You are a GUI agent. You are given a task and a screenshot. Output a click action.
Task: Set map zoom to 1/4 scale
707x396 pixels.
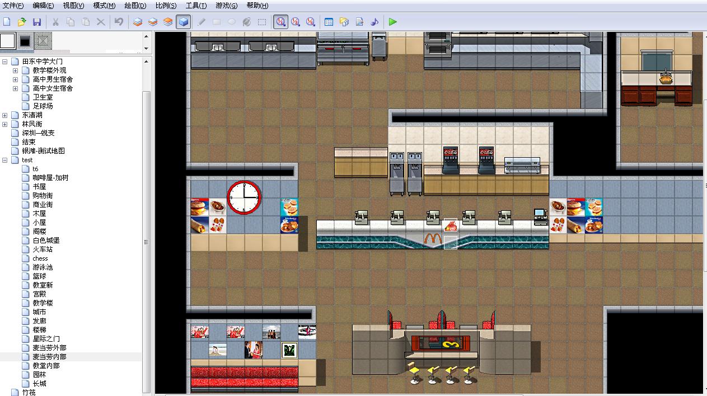(x=311, y=22)
